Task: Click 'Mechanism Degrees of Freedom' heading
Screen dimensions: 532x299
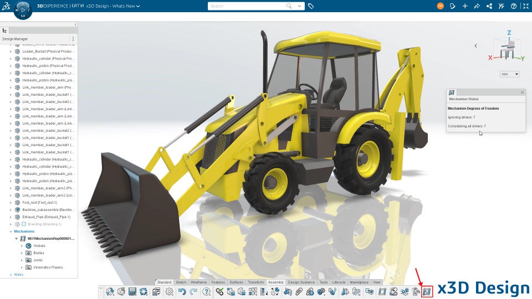Action: pyautogui.click(x=473, y=109)
